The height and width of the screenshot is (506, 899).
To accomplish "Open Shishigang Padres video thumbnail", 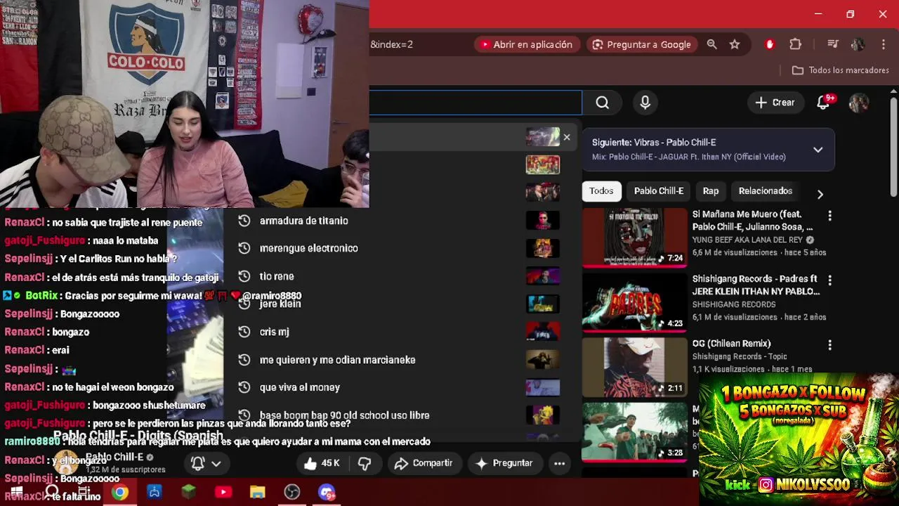I will pyautogui.click(x=634, y=302).
